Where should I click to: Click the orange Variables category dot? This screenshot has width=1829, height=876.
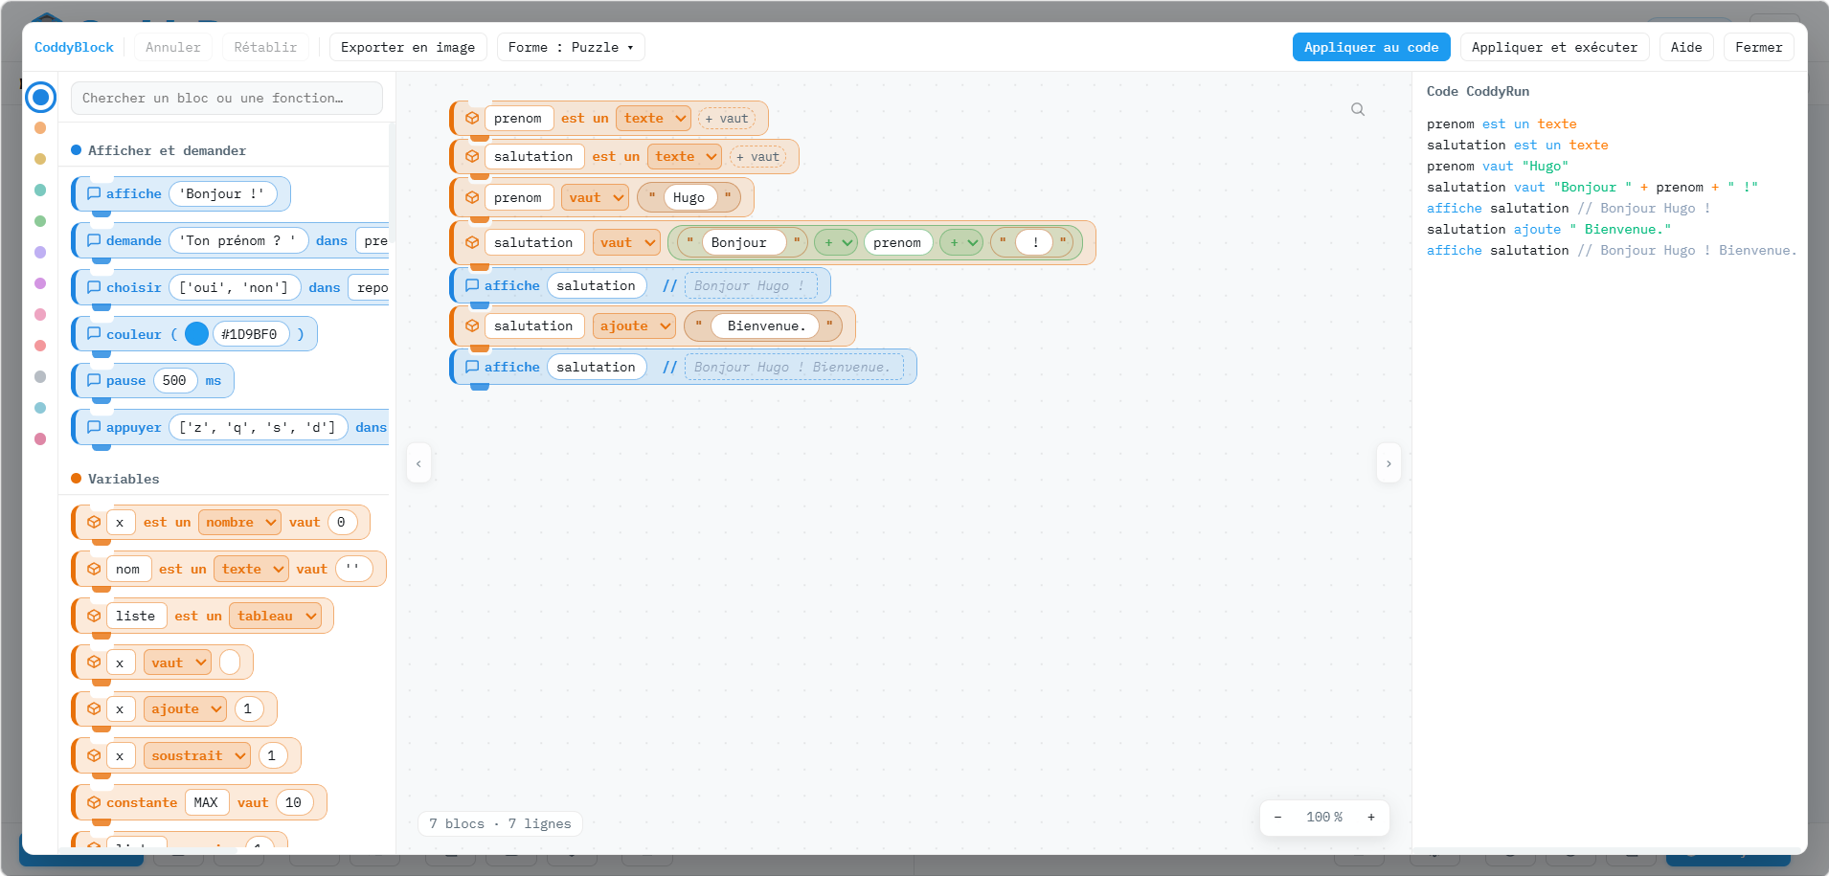point(40,127)
